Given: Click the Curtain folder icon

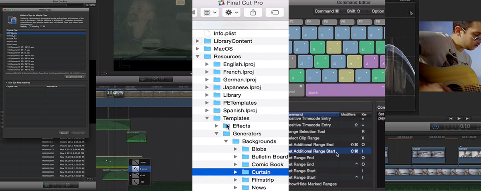Looking at the screenshot, I should click(x=245, y=172).
